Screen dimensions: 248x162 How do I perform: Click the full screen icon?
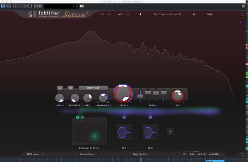pyautogui.click(x=243, y=14)
